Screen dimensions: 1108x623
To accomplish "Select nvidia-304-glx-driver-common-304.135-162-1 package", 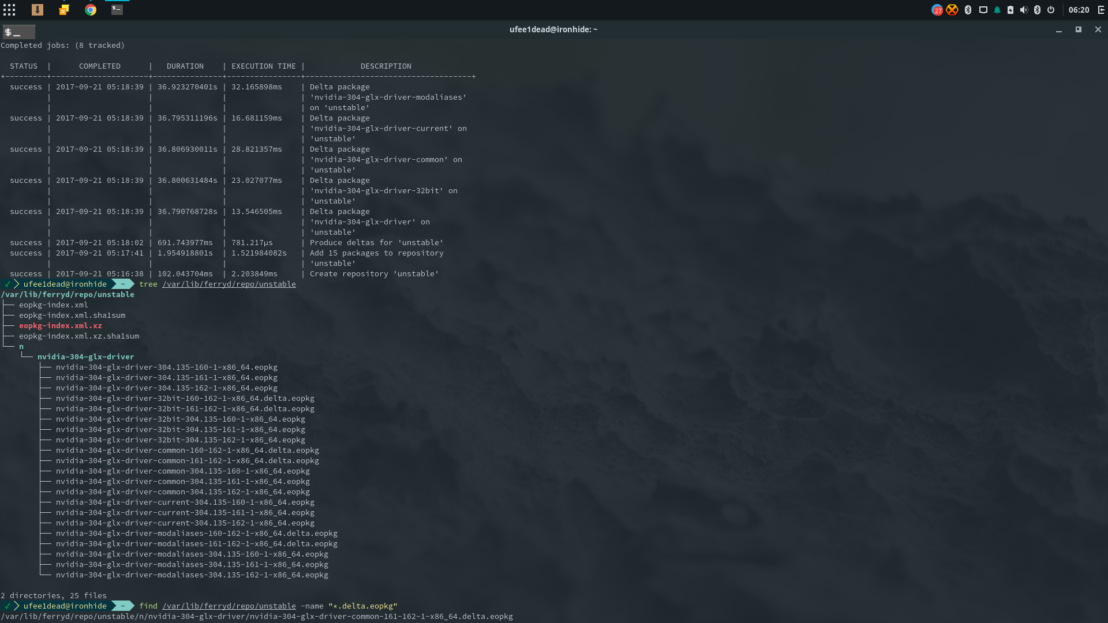I will 183,492.
